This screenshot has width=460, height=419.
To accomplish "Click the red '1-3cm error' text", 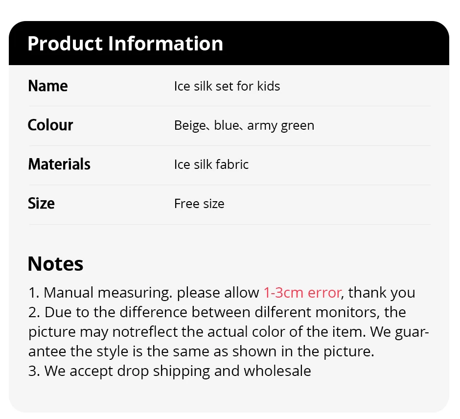I will click(302, 293).
